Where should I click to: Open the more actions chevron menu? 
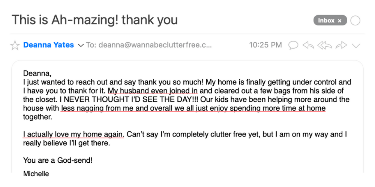click(x=356, y=46)
